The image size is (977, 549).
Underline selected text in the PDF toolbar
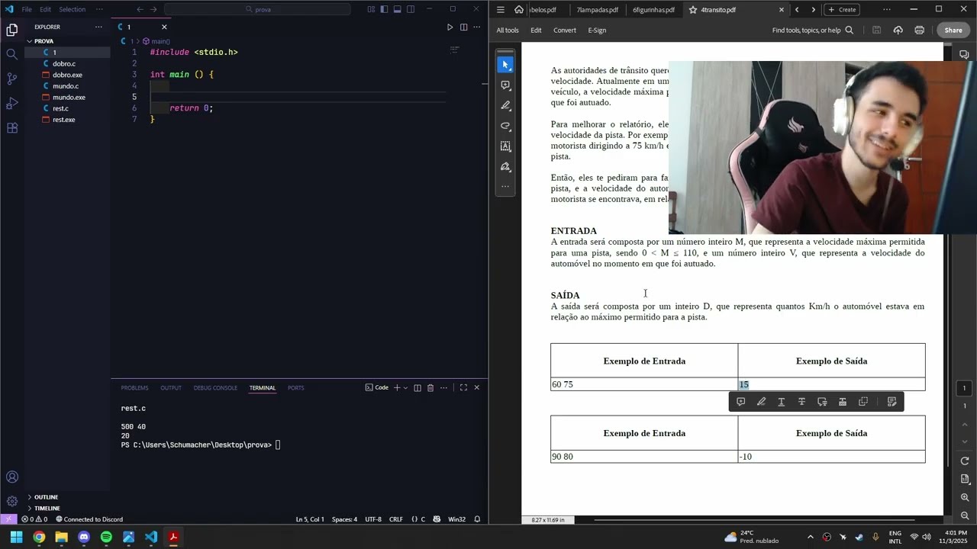(x=781, y=402)
